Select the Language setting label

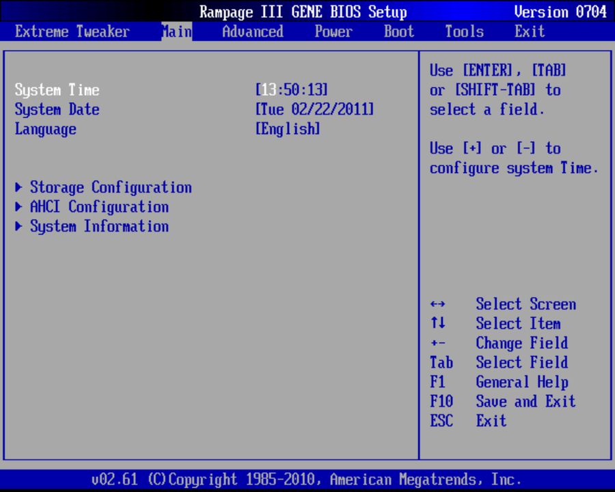(x=46, y=129)
